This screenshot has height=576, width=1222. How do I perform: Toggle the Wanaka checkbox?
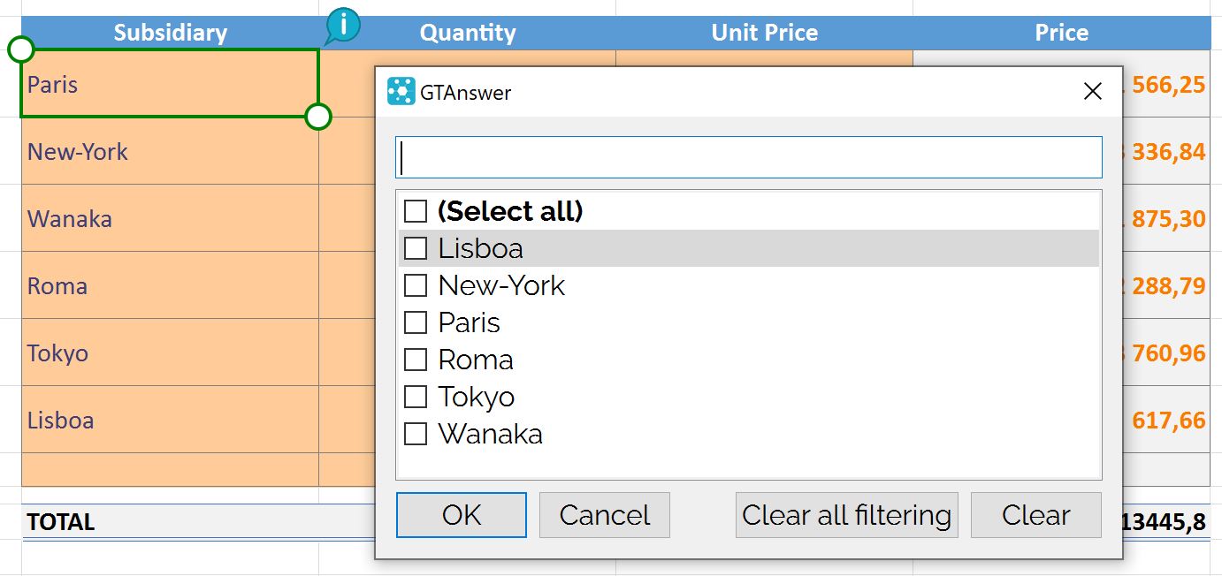click(416, 434)
